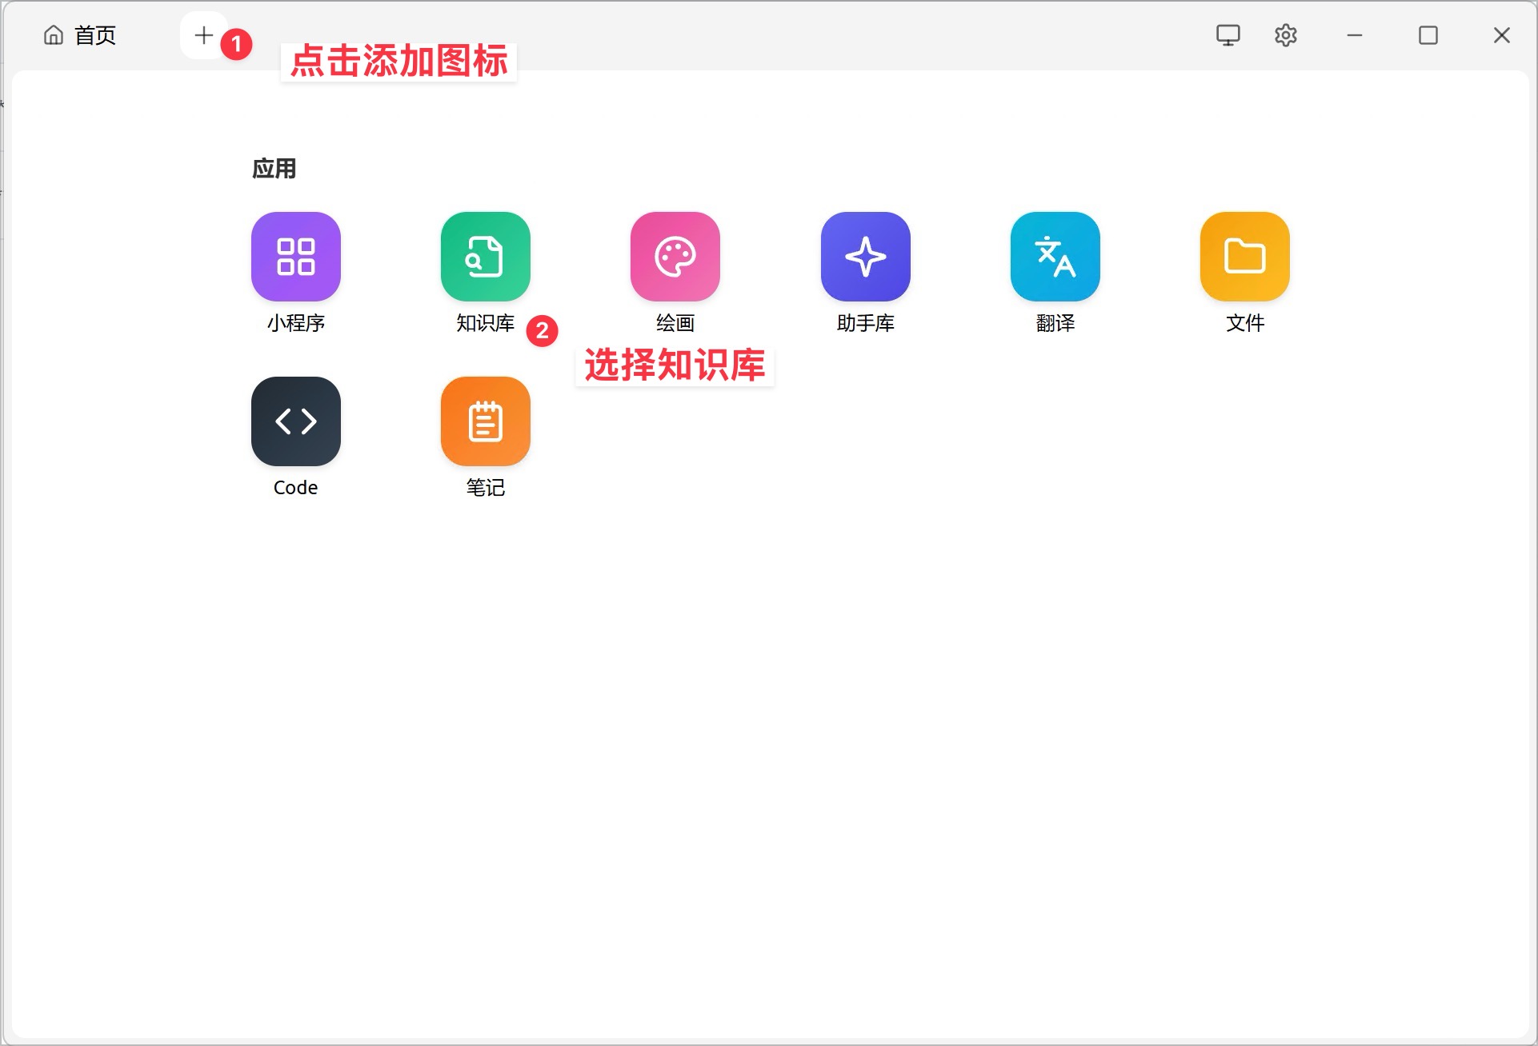1538x1046 pixels.
Task: Click the 笔记 label under orange icon
Action: (x=485, y=488)
